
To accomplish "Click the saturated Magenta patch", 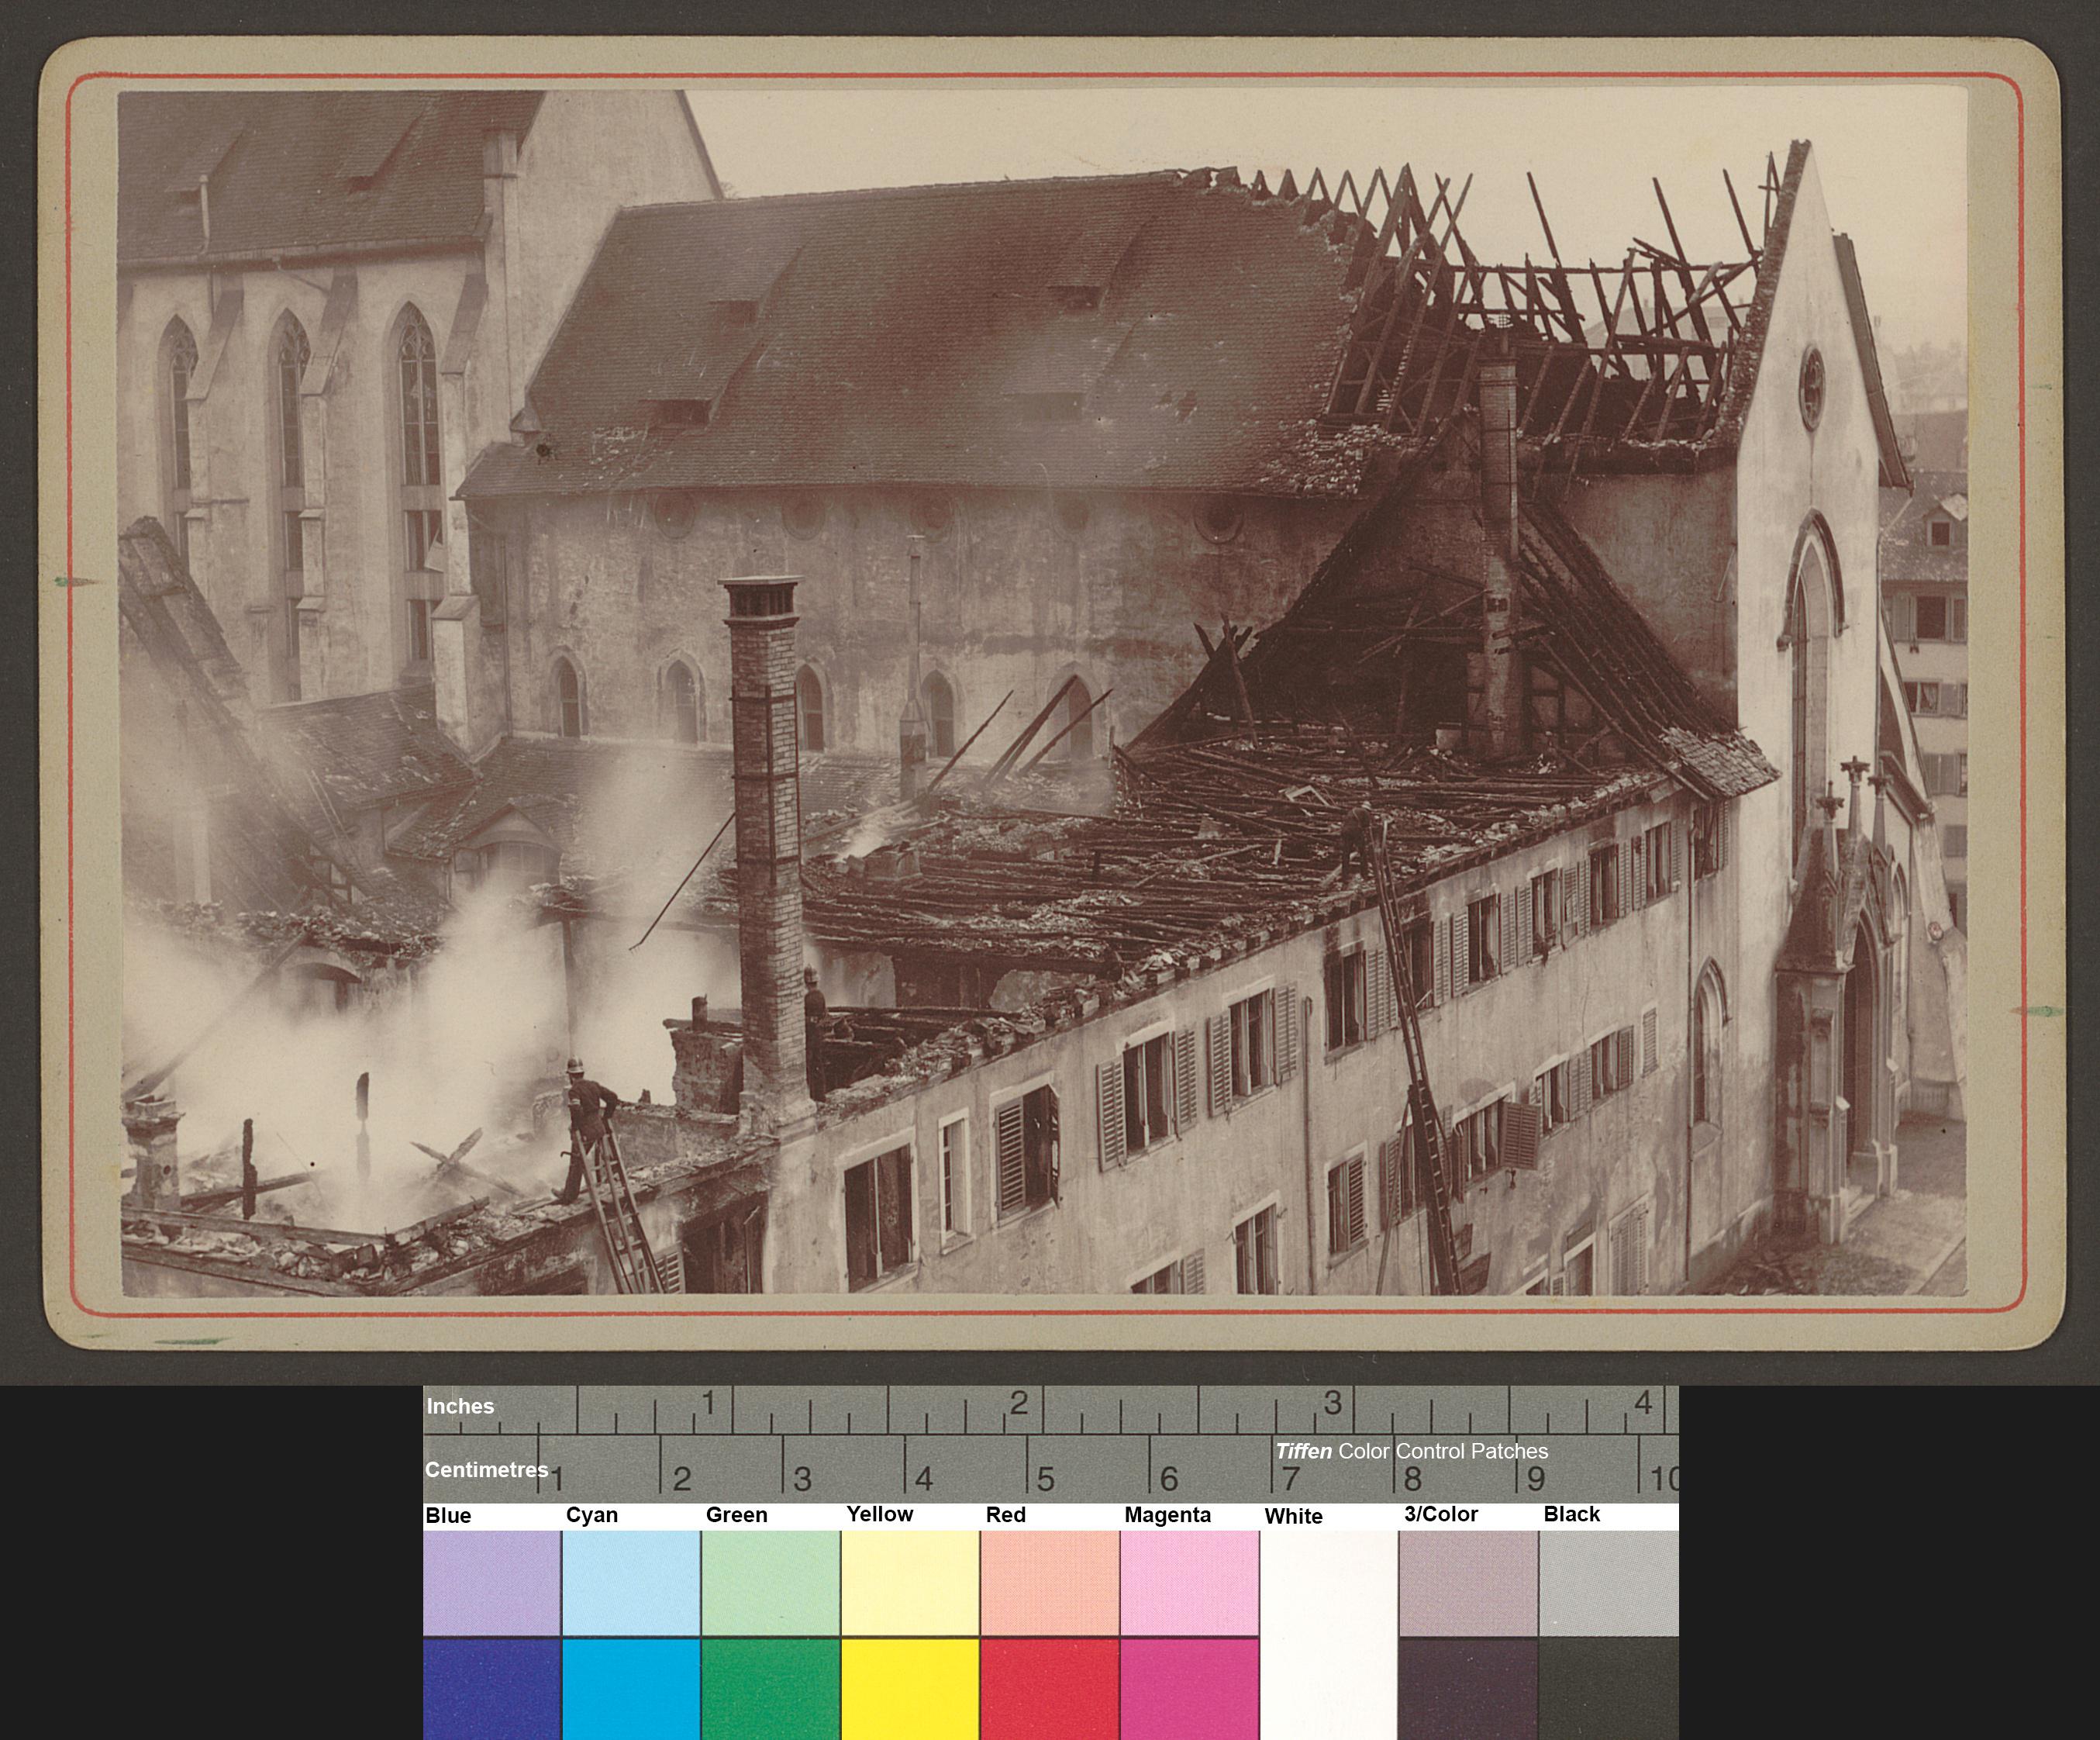I will 1189,1689.
